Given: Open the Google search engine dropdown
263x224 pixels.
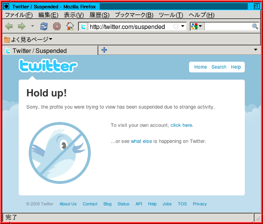Looking at the screenshot, I should (x=197, y=26).
